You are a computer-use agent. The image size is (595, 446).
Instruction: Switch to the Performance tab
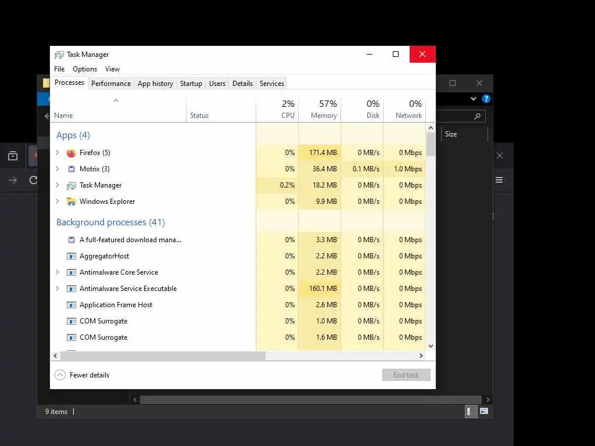click(111, 84)
